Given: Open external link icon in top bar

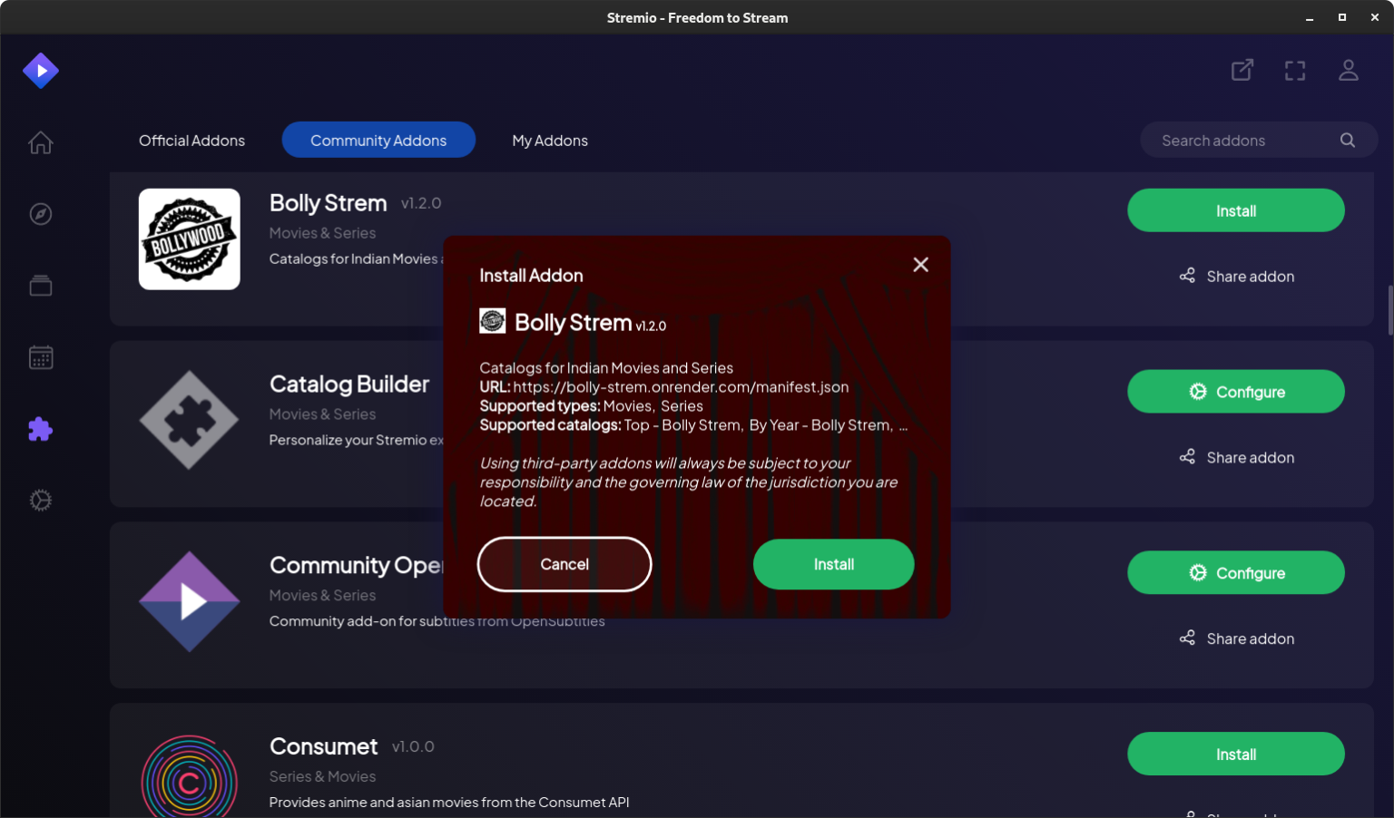Looking at the screenshot, I should (1242, 70).
